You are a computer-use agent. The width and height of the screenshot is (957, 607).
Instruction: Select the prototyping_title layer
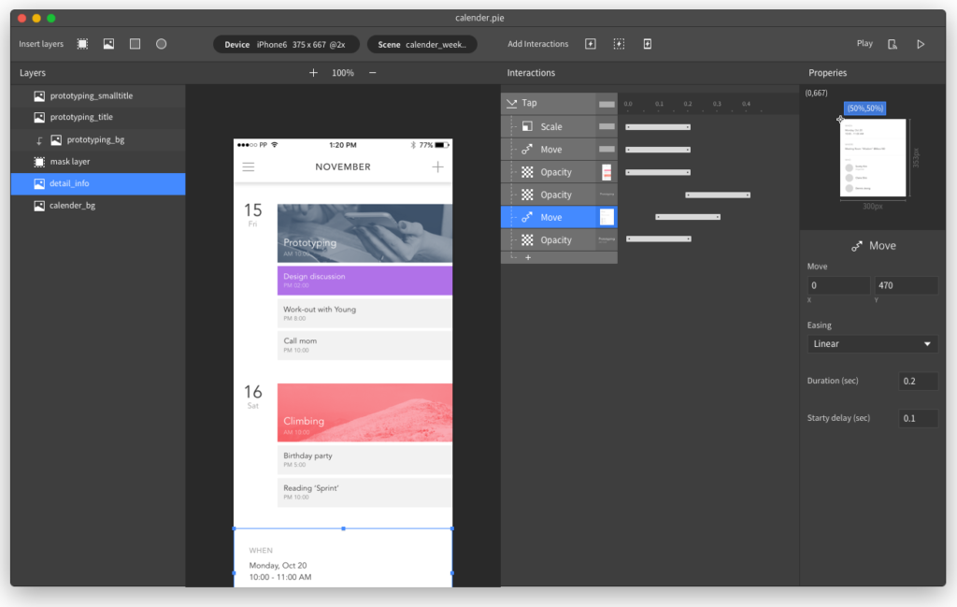(x=81, y=118)
